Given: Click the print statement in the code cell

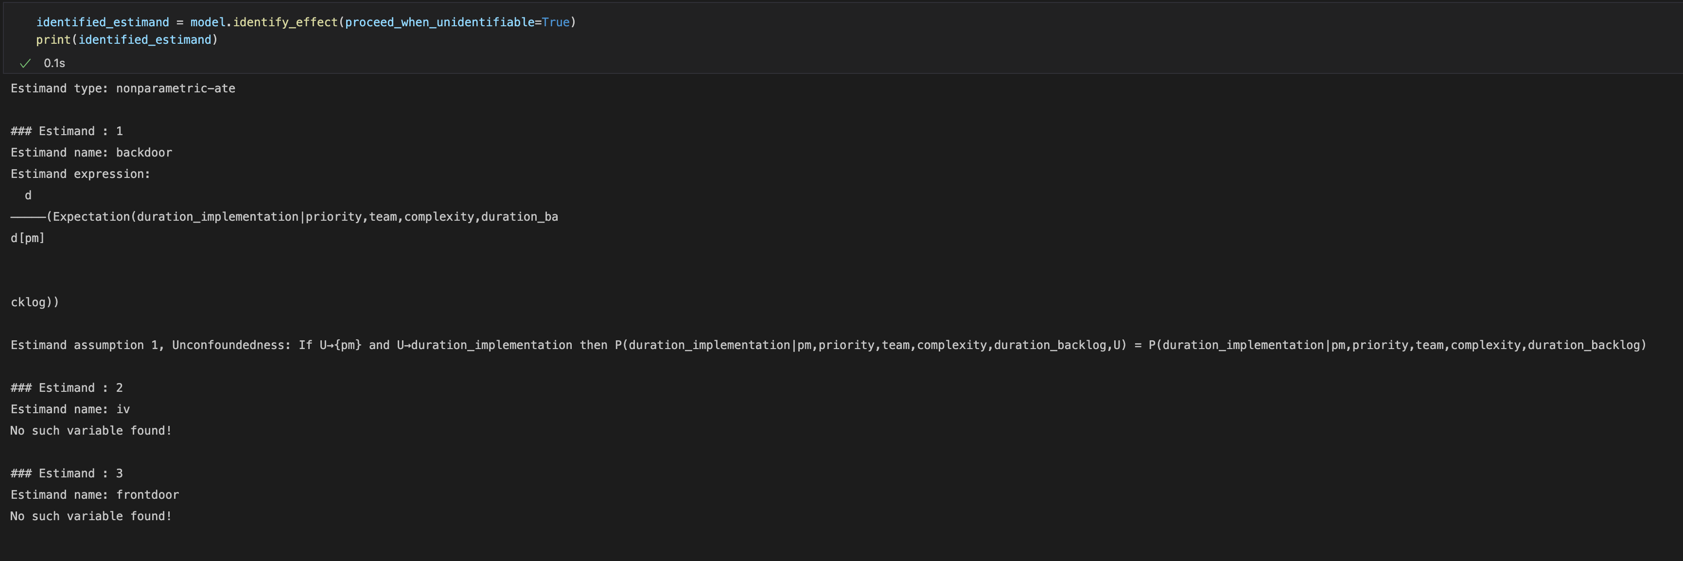Looking at the screenshot, I should (x=54, y=39).
